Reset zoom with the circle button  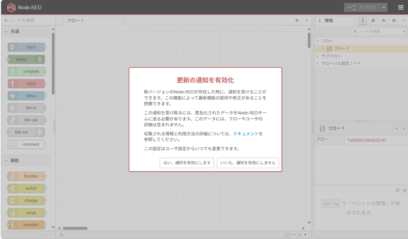tap(299, 235)
